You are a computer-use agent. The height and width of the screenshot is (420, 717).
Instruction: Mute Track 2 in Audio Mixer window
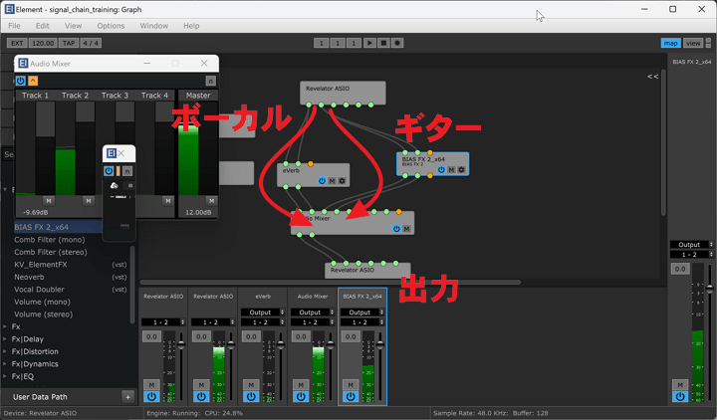89,201
